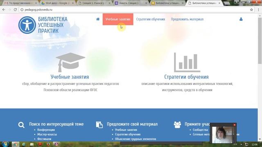The height and width of the screenshot is (147, 262).
Task: Switch to the Секция 1 tab
Action: pos(94,3)
